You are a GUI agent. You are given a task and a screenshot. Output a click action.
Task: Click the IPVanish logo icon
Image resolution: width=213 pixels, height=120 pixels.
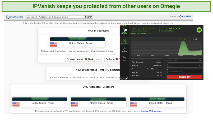(124, 31)
